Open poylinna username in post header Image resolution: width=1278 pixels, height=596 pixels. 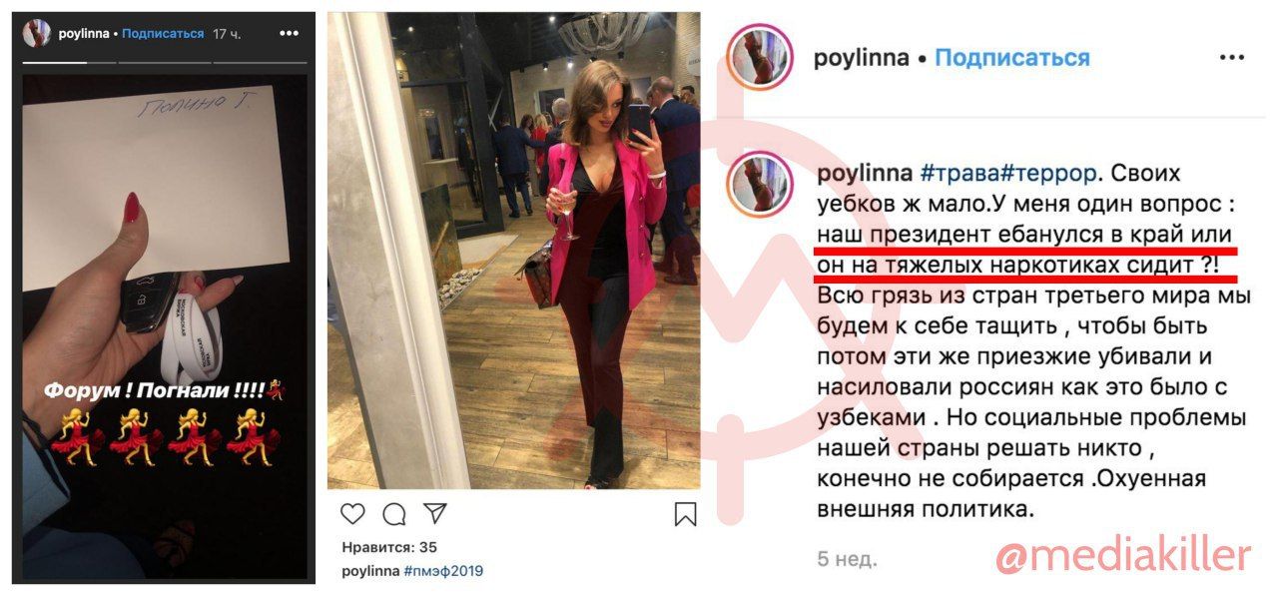click(x=861, y=58)
